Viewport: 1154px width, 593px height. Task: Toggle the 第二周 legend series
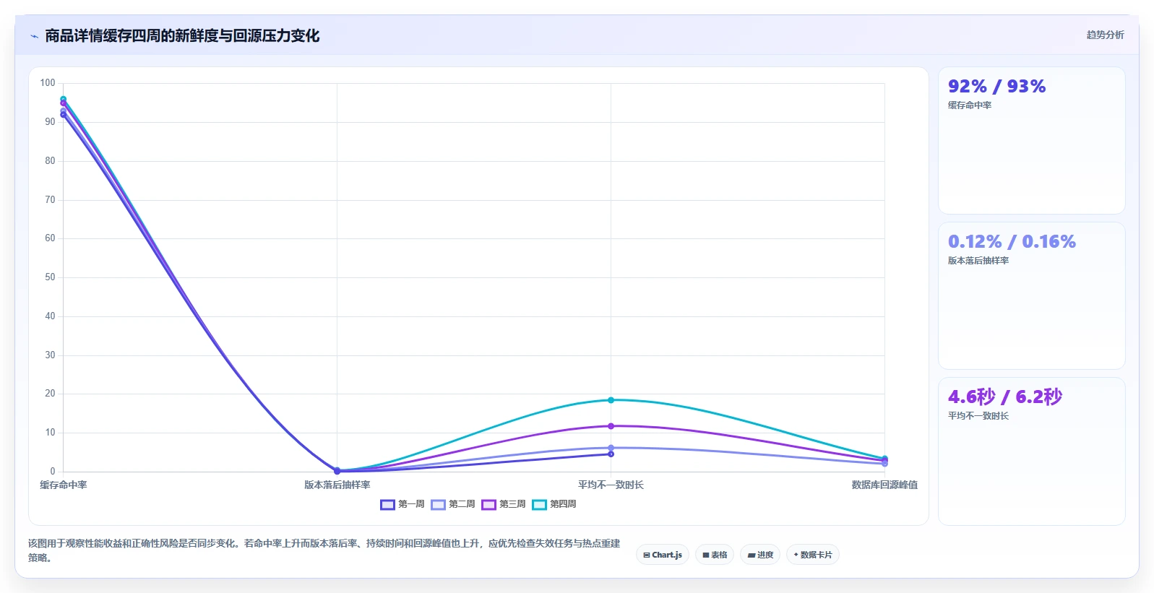(x=453, y=504)
